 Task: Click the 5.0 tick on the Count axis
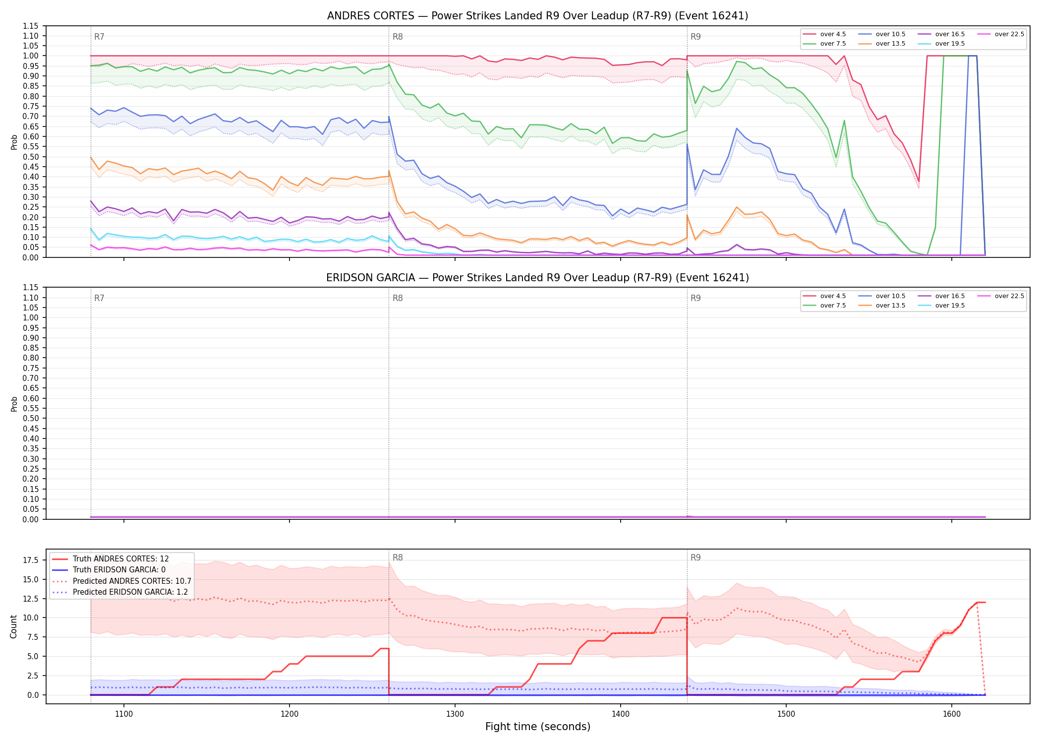pos(33,656)
